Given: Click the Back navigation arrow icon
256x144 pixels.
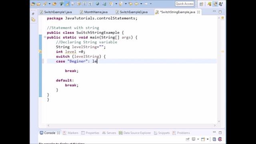Looking at the screenshot, I should click(137, 4).
